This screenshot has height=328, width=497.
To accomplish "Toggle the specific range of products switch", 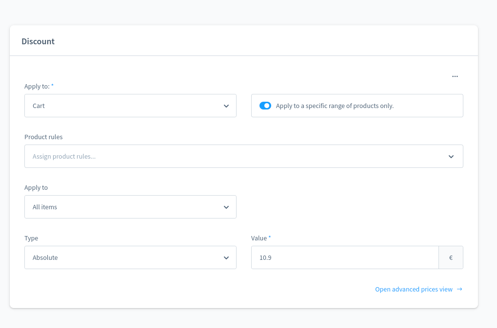I will [265, 105].
